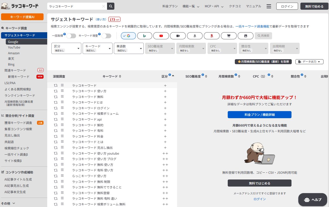The width and height of the screenshot is (329, 207).
Task: Select the Amazon search source chip
Action: pyautogui.click(x=195, y=36)
